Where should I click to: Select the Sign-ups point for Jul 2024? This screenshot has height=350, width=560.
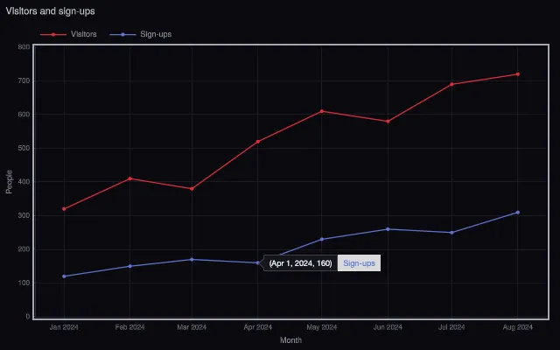451,233
